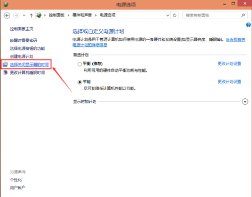Click the magnifier search icon
The image size is (252, 197).
pos(243,16)
